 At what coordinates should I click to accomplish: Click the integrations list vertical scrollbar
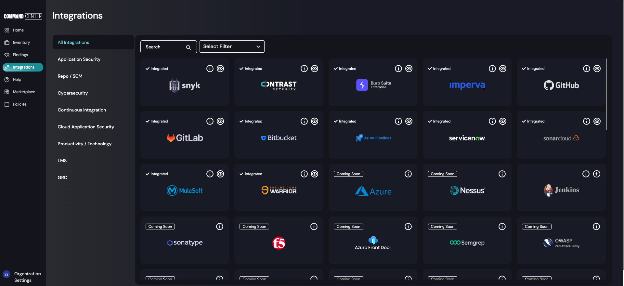pos(606,94)
